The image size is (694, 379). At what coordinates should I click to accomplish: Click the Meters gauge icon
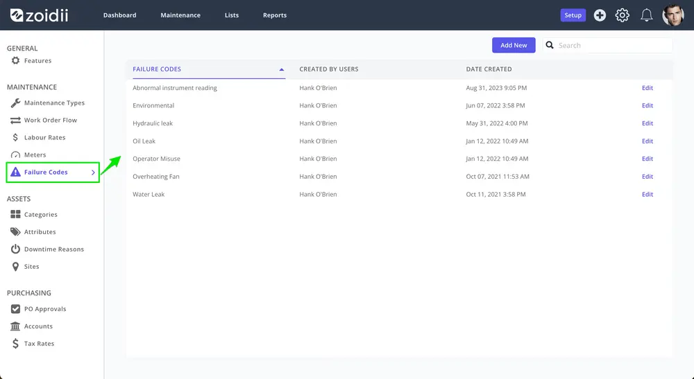click(x=15, y=155)
